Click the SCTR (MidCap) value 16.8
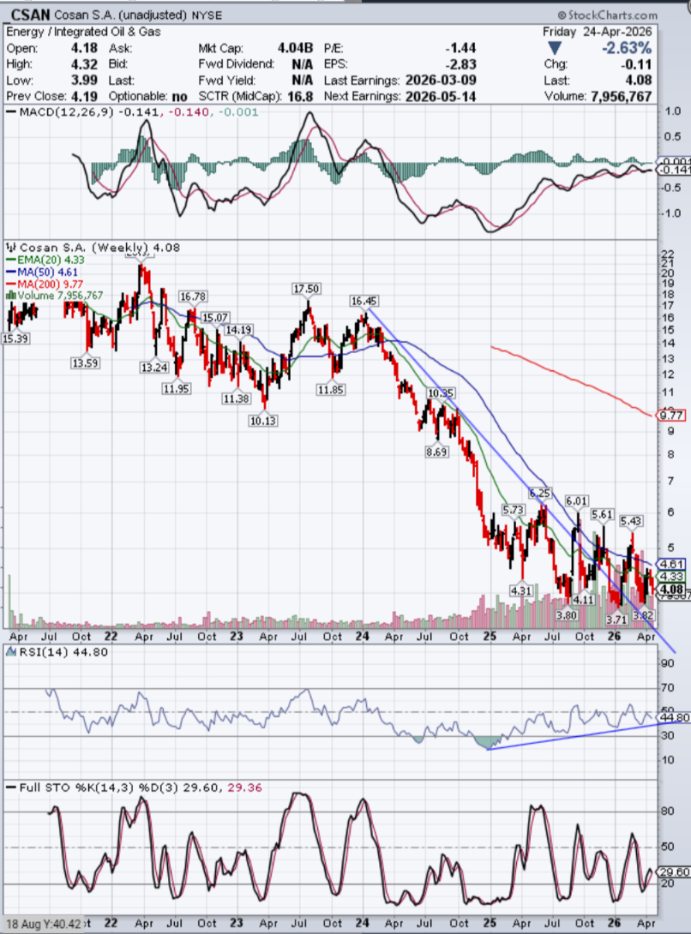The image size is (691, 934). pos(301,97)
